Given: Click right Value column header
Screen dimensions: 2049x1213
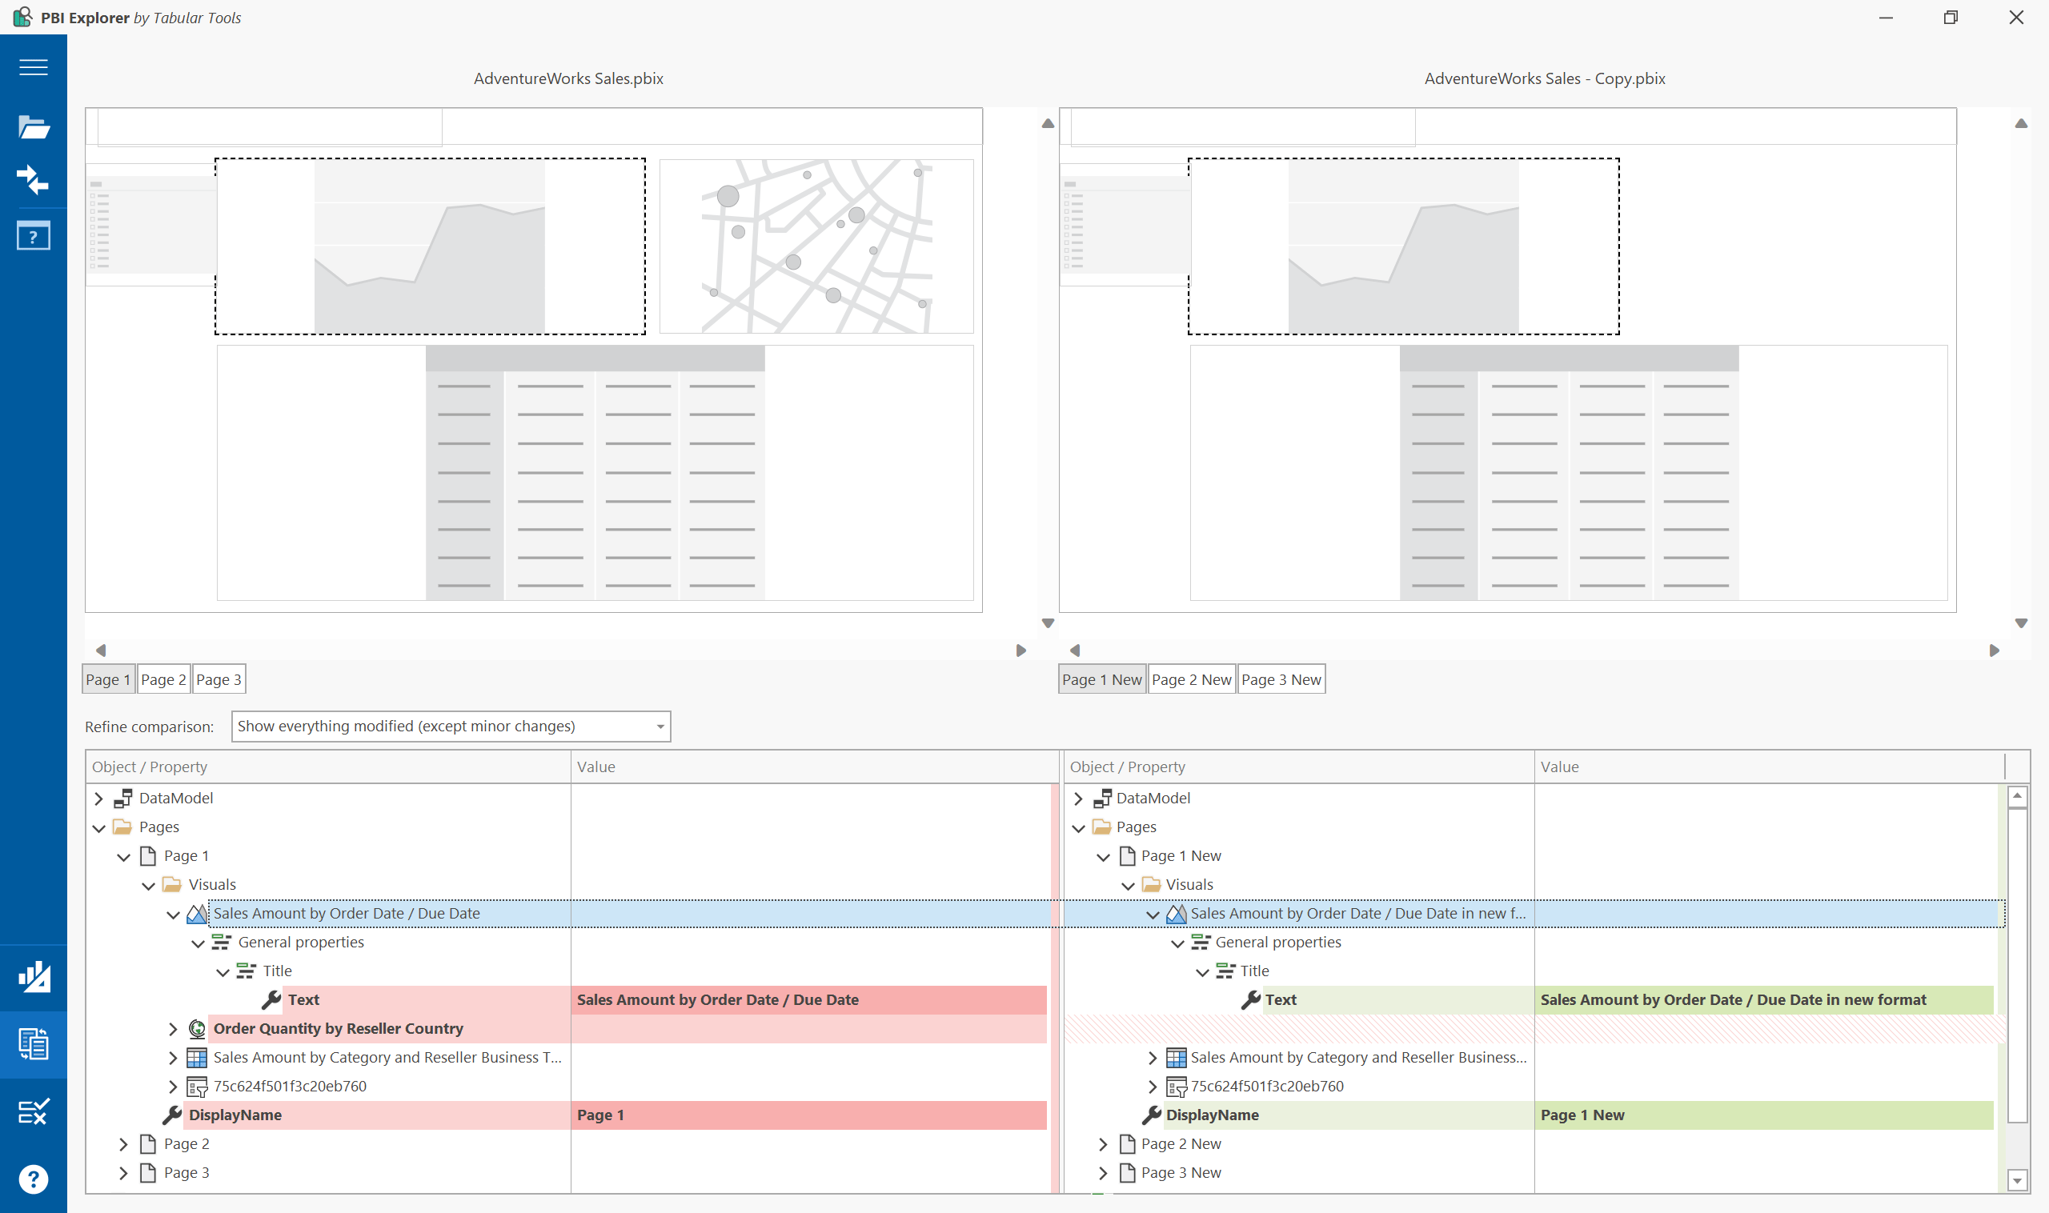Looking at the screenshot, I should (1770, 767).
